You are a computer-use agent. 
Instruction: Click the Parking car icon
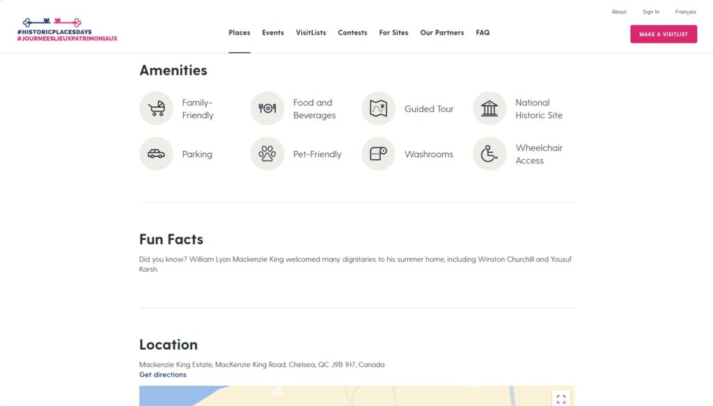click(157, 154)
